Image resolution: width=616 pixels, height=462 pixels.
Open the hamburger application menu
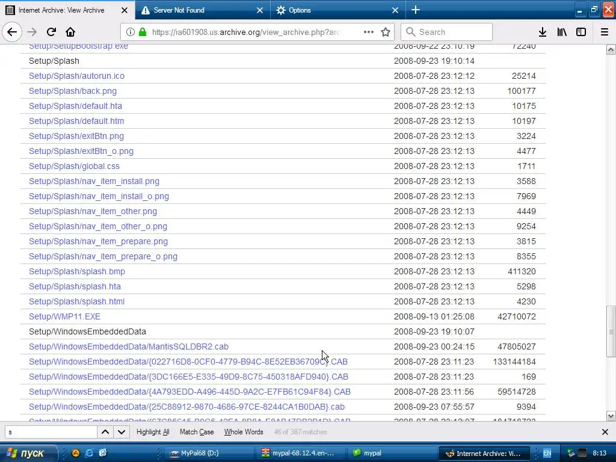pos(605,32)
